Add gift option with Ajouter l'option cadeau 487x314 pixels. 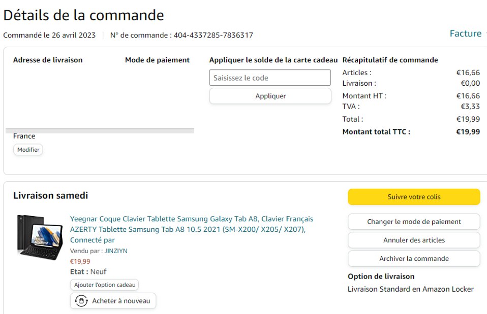[104, 285]
